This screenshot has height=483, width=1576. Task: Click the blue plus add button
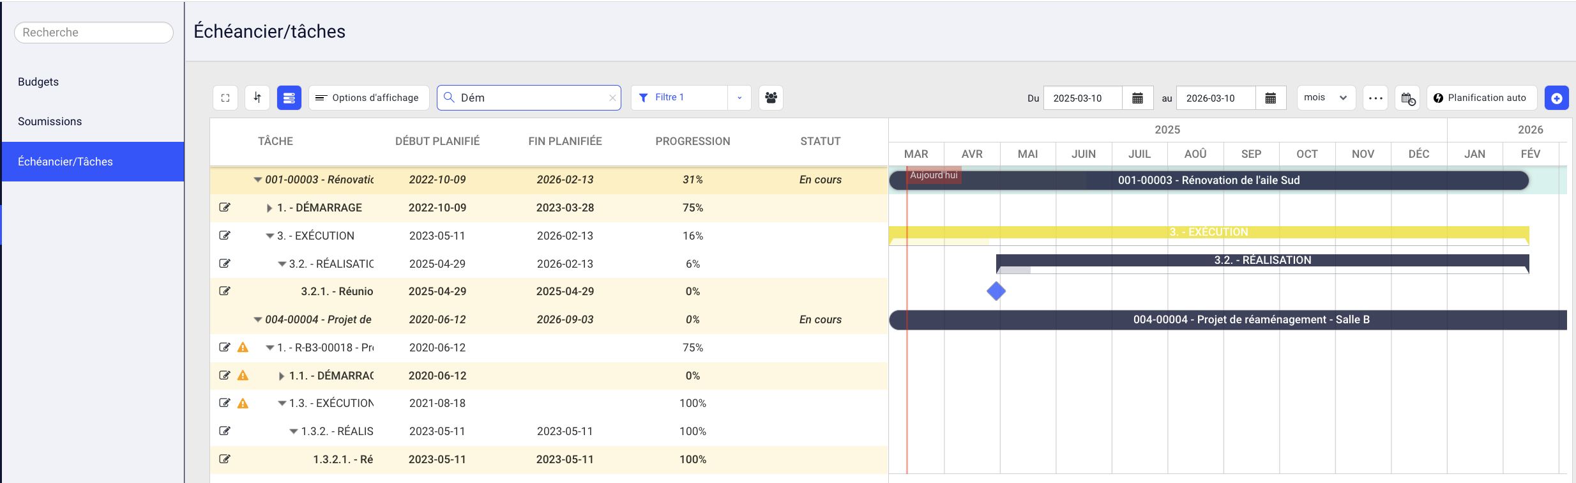point(1556,98)
